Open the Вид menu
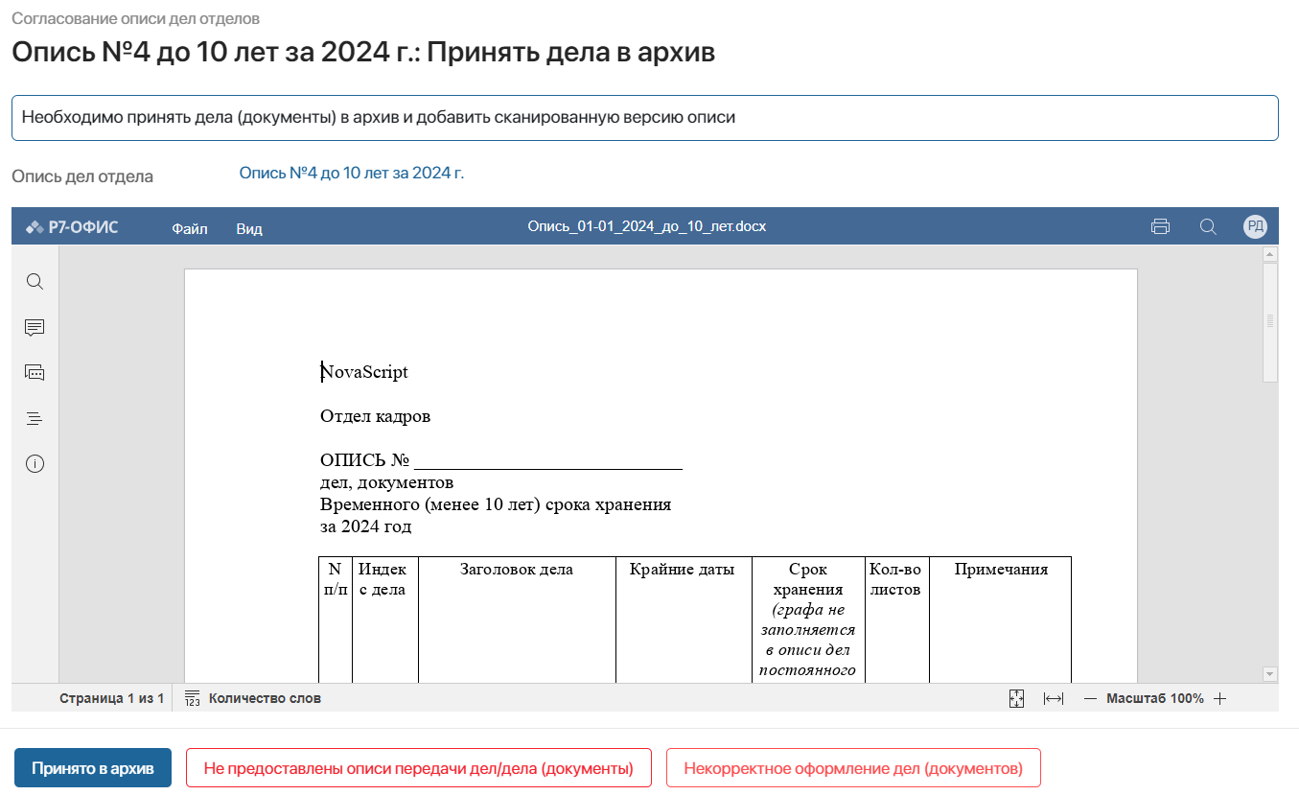Screen dimensions: 1299x795 (x=249, y=228)
